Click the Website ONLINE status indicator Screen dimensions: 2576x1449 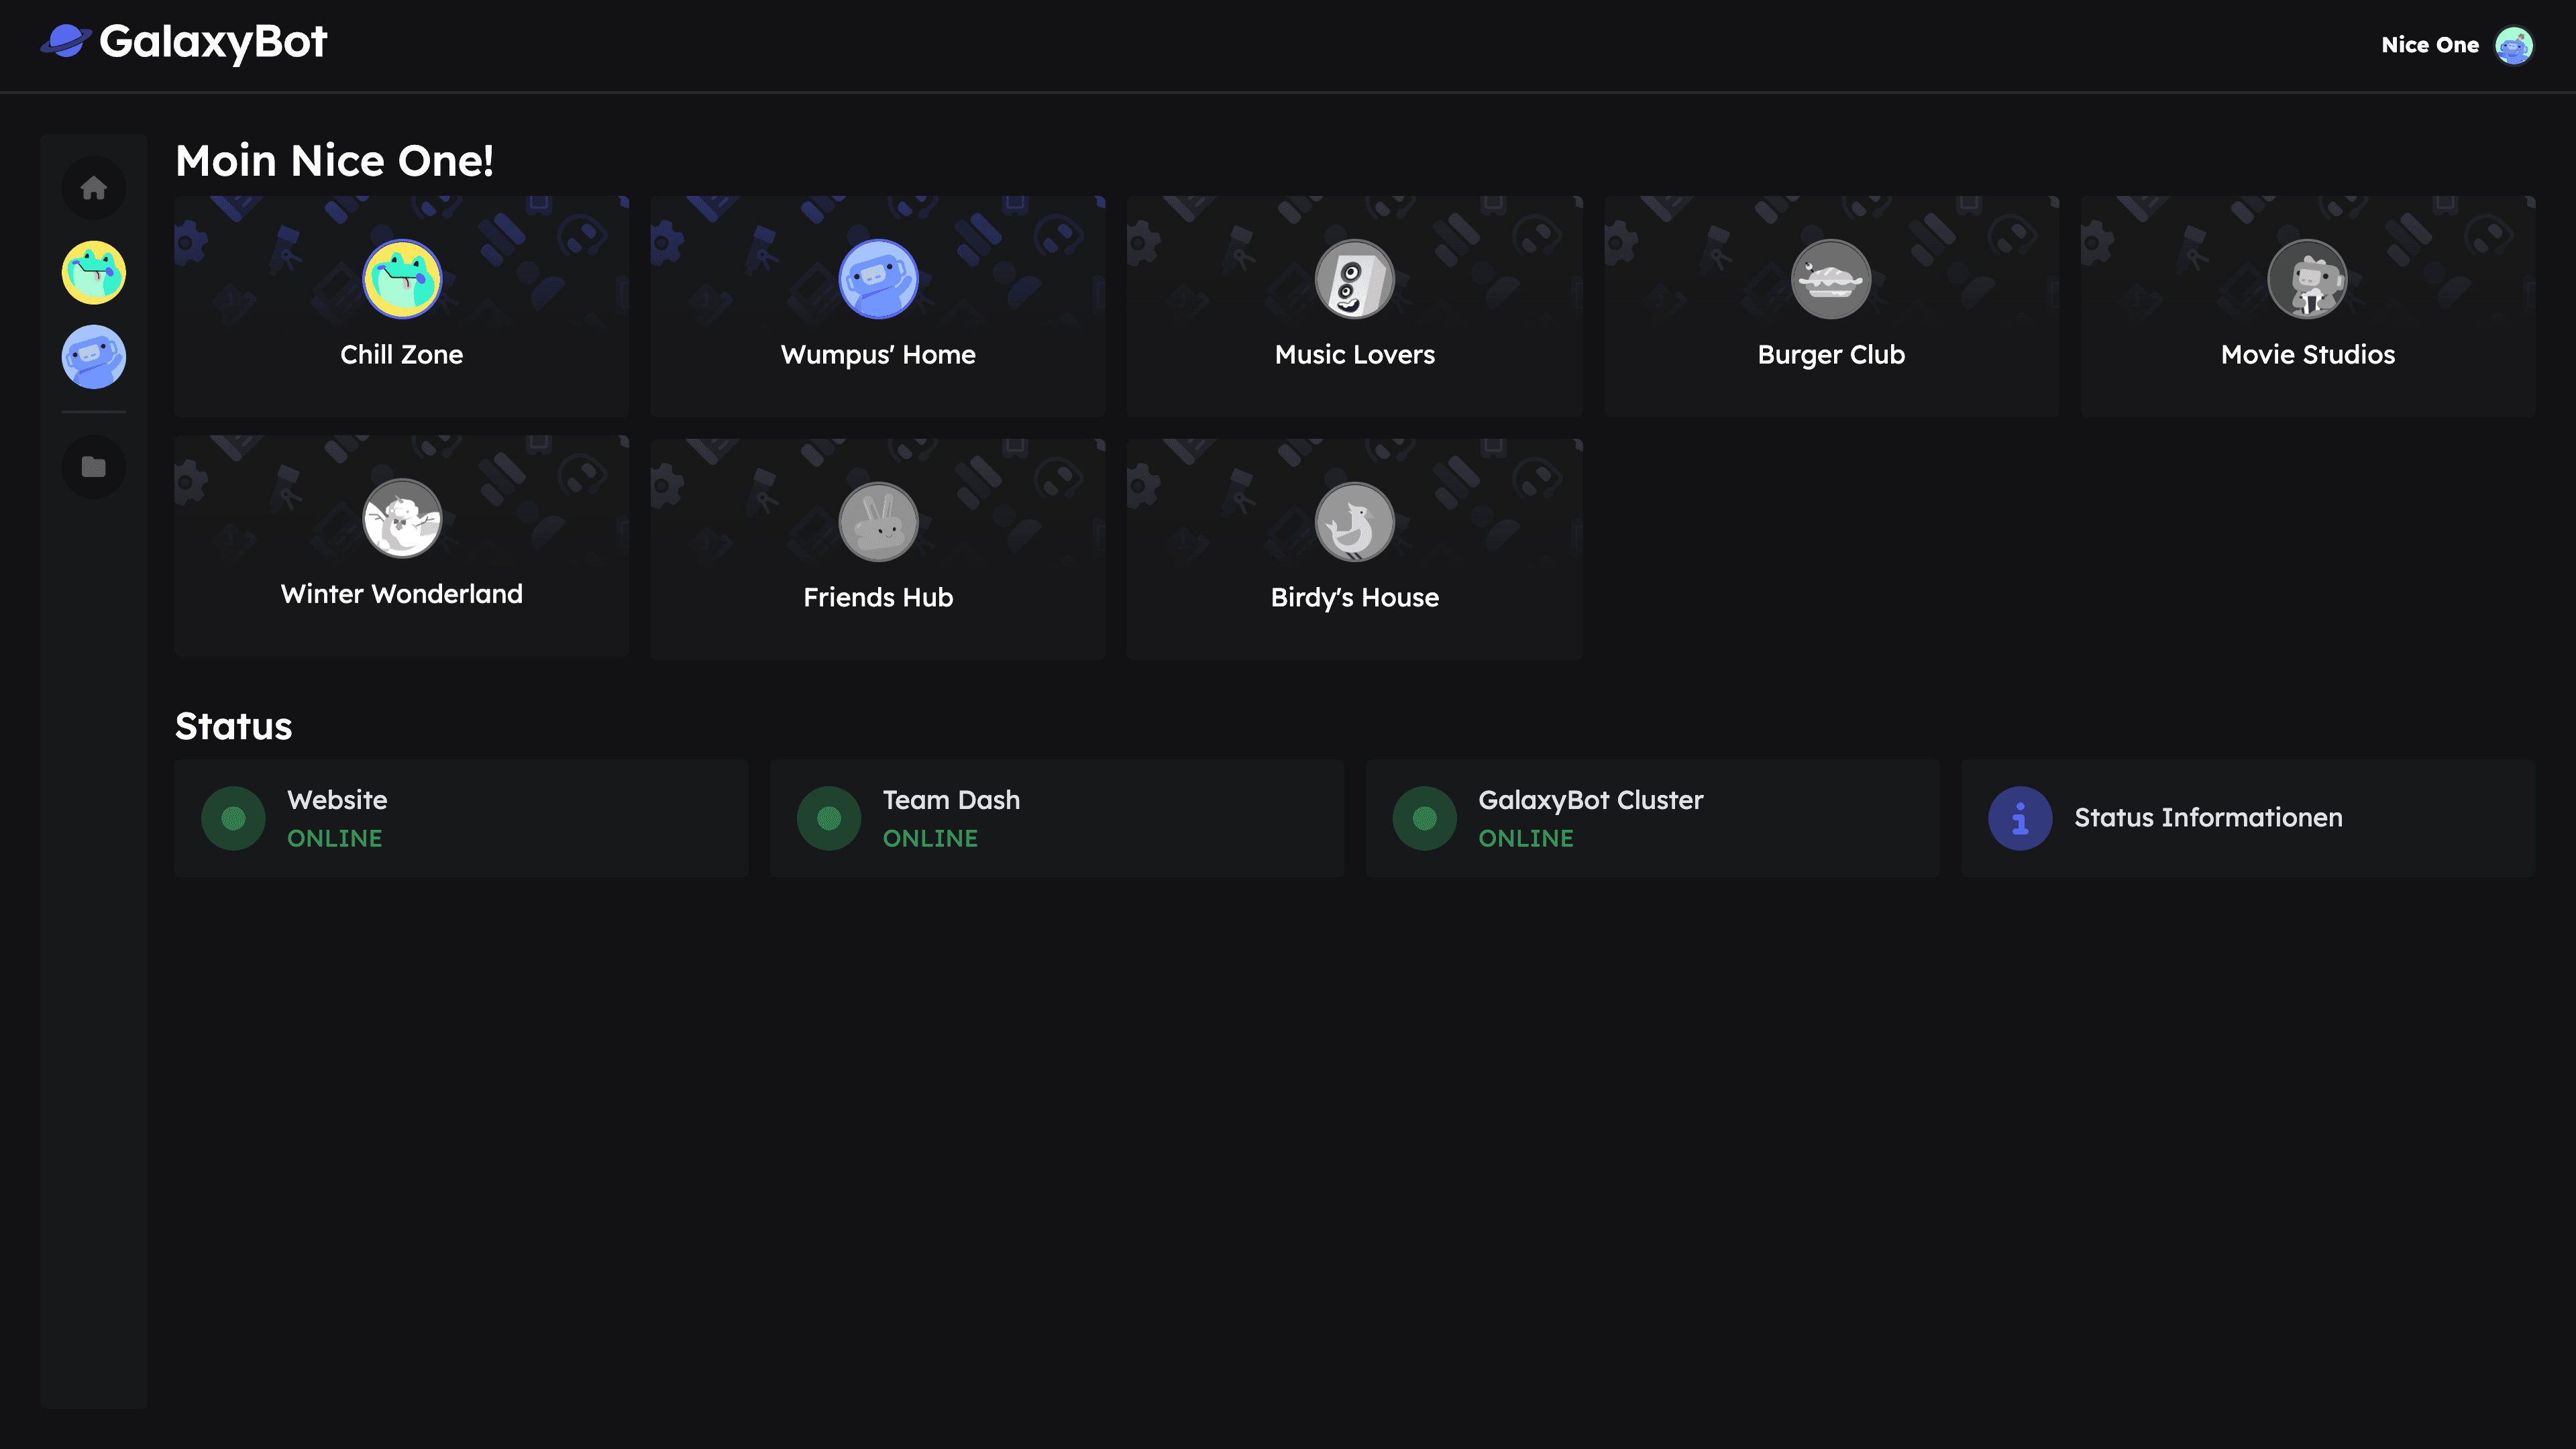[233, 818]
